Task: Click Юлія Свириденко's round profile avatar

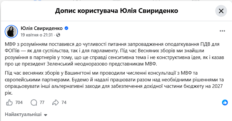Action: (x=11, y=31)
